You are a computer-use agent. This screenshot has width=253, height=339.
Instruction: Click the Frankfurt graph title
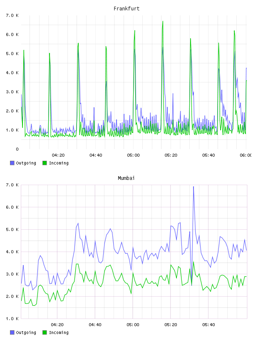pos(126,9)
